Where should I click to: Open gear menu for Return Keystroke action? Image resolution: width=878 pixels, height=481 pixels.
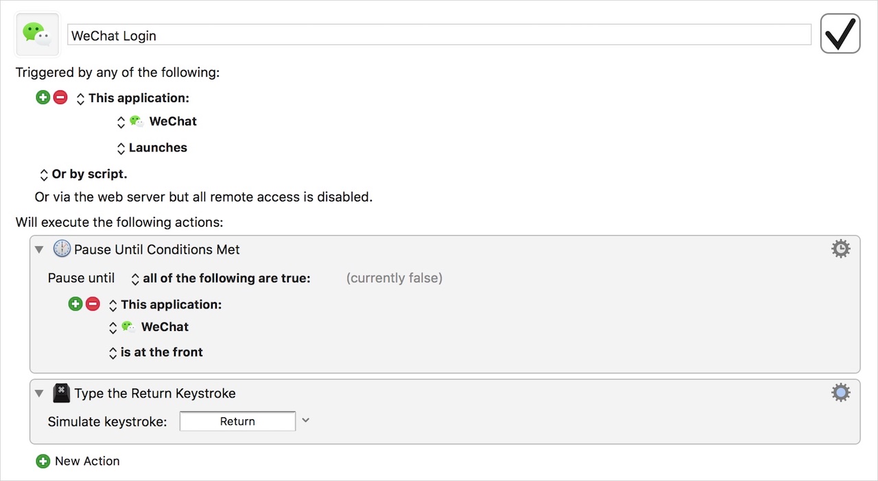click(x=840, y=393)
